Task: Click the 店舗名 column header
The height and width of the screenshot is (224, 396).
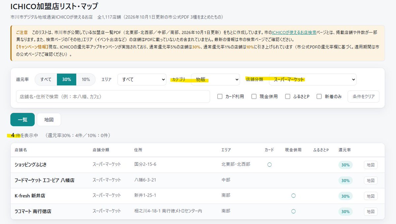Action: click(x=21, y=150)
